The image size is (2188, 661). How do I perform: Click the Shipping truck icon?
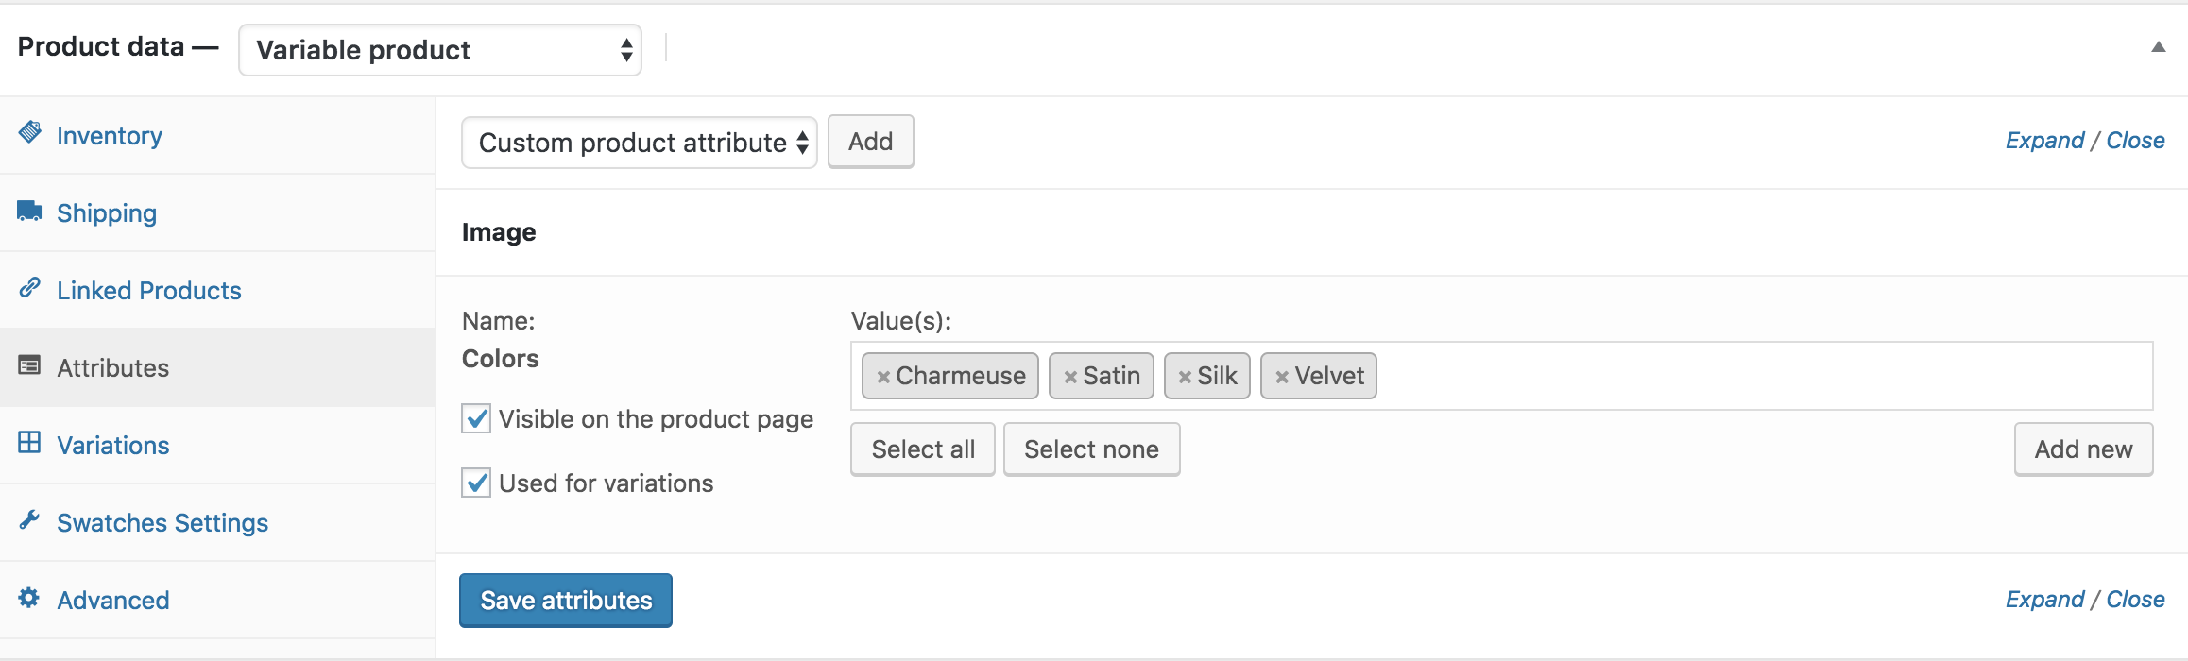[x=29, y=210]
